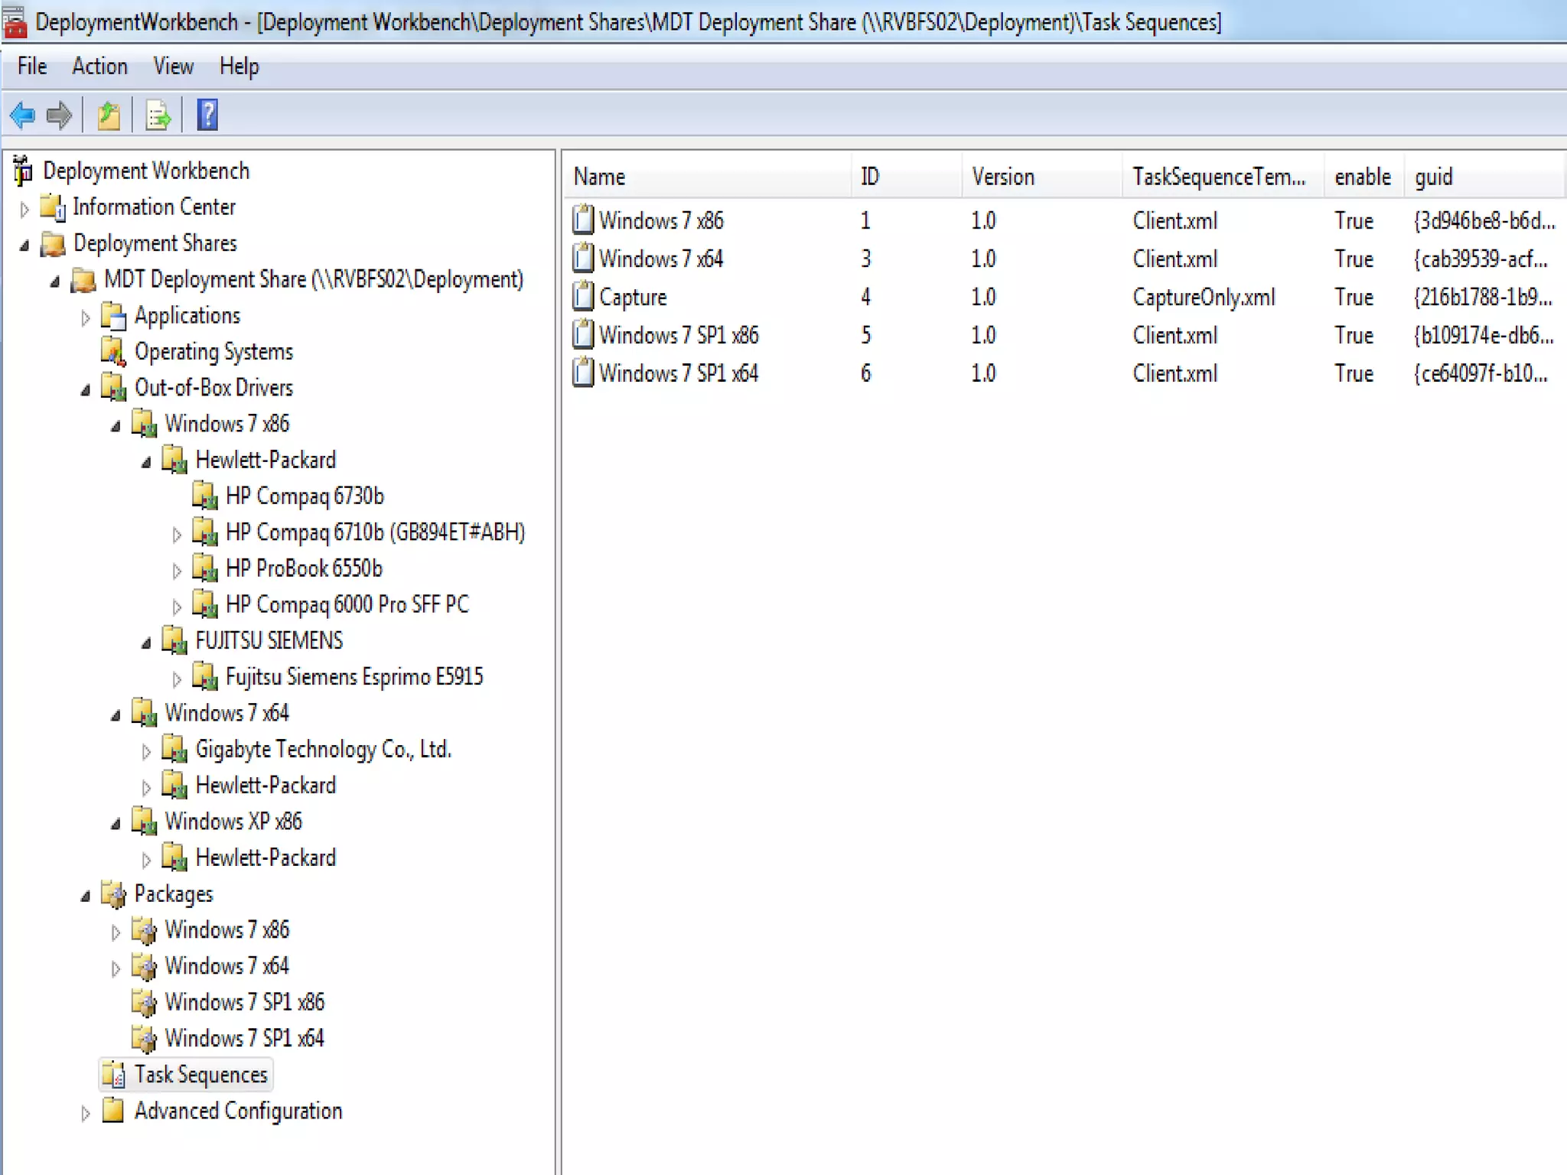Viewport: 1567px width, 1175px height.
Task: Click True in the Windows 7 x64 row
Action: 1354,259
